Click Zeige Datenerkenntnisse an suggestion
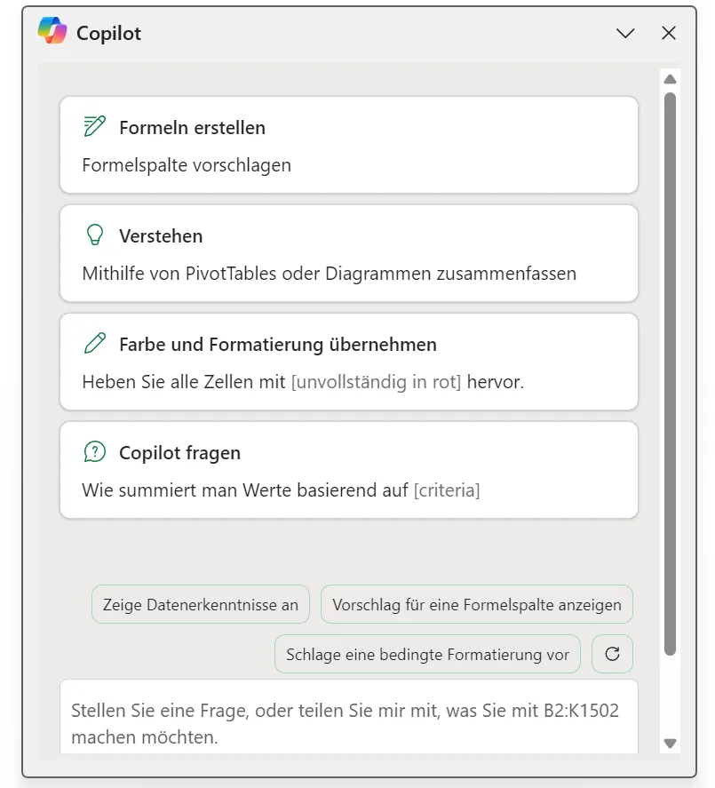This screenshot has width=715, height=788. (201, 604)
